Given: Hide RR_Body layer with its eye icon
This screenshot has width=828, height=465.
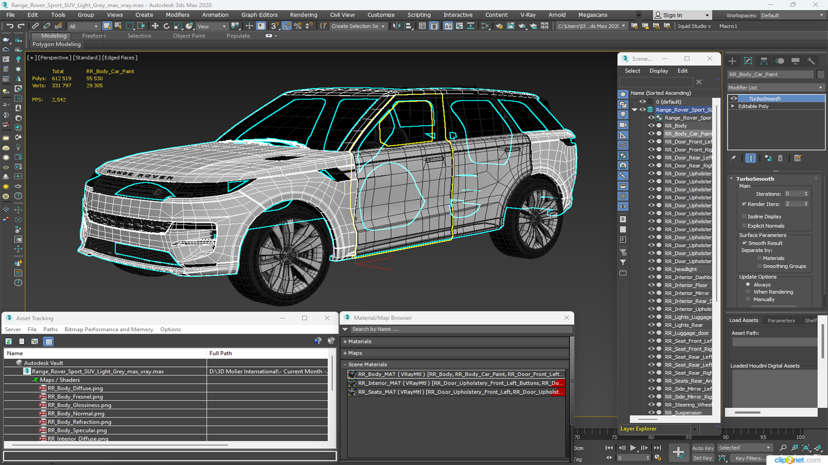Looking at the screenshot, I should pyautogui.click(x=651, y=126).
